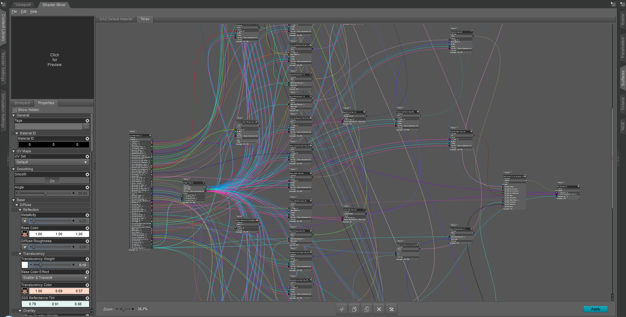This screenshot has height=317, width=626.
Task: Enable the Show Hidden checkbox
Action: point(14,110)
